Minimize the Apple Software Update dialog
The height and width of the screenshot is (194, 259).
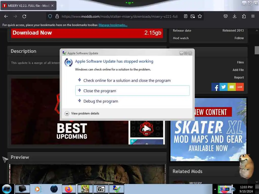click(181, 53)
